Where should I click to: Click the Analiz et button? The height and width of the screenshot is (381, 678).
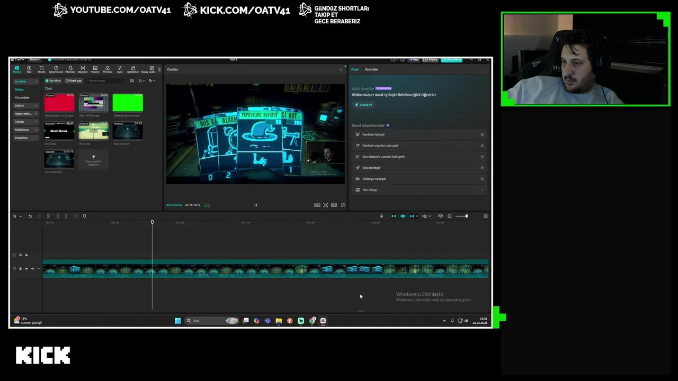[x=363, y=105]
